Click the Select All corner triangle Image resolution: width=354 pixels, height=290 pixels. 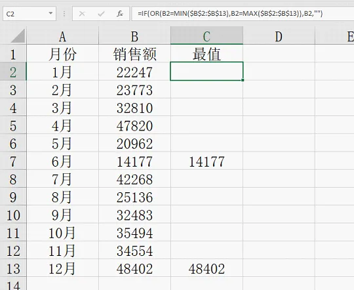(x=18, y=35)
